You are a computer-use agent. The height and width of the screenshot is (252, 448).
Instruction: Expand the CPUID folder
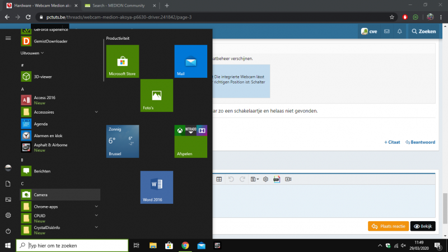[96, 216]
